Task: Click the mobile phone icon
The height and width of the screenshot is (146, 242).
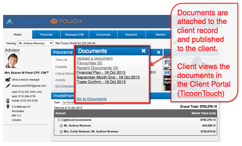Action: click(8, 101)
